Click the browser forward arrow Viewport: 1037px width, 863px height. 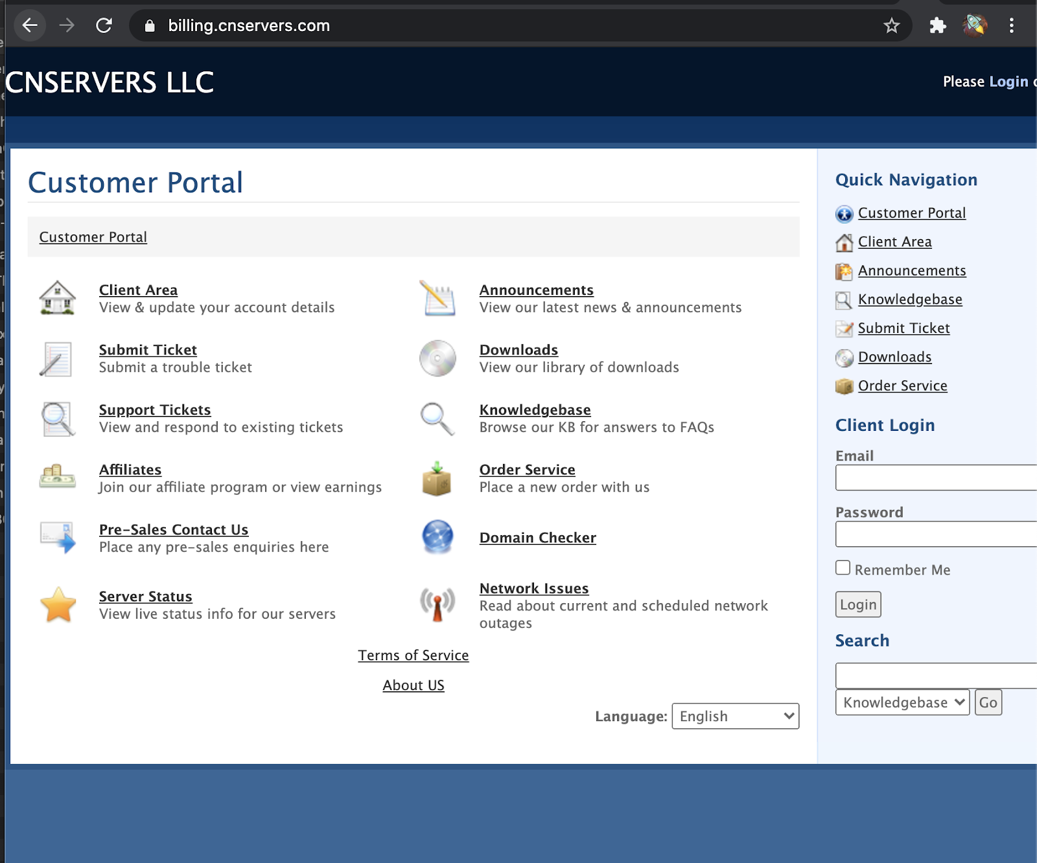click(67, 25)
